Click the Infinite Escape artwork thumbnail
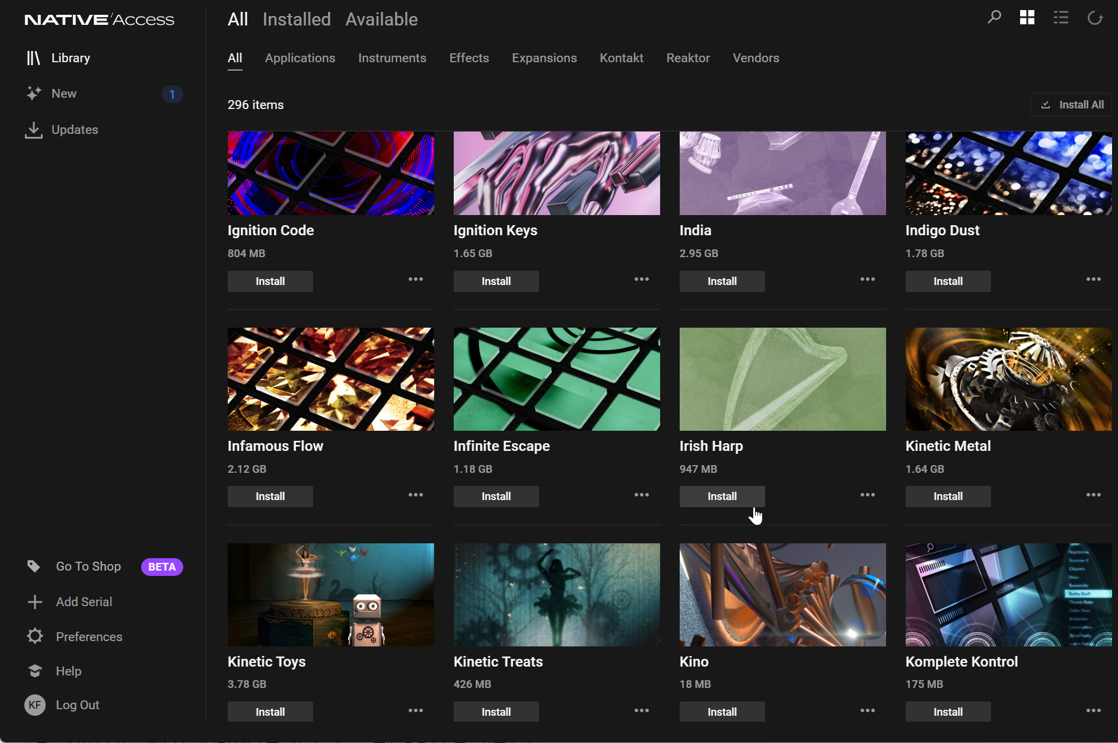The height and width of the screenshot is (743, 1118). click(x=557, y=379)
